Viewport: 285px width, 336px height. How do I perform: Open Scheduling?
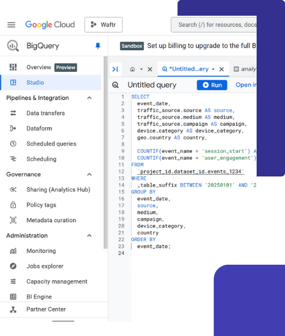(x=42, y=159)
